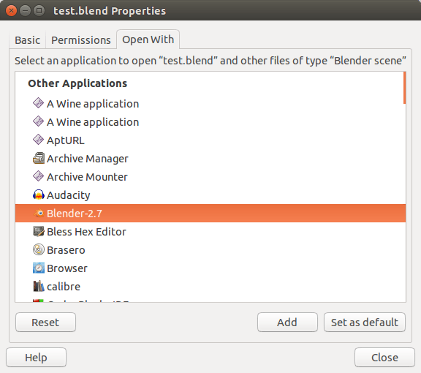Switch to the Permissions tab
The image size is (421, 373).
point(81,40)
